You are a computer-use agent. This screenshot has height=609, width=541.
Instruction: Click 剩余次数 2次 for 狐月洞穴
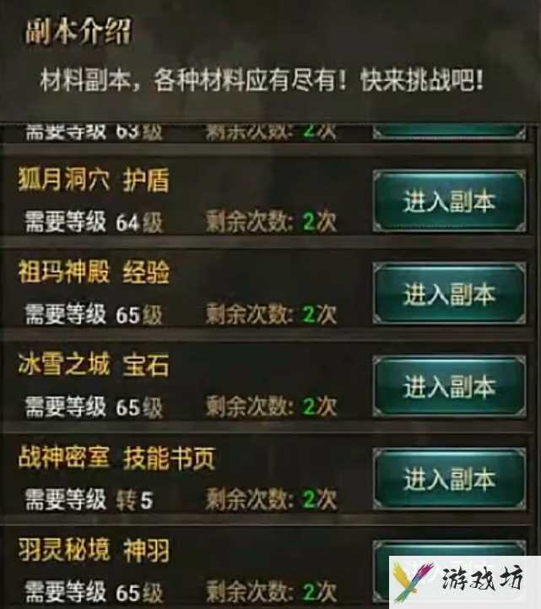(x=271, y=221)
